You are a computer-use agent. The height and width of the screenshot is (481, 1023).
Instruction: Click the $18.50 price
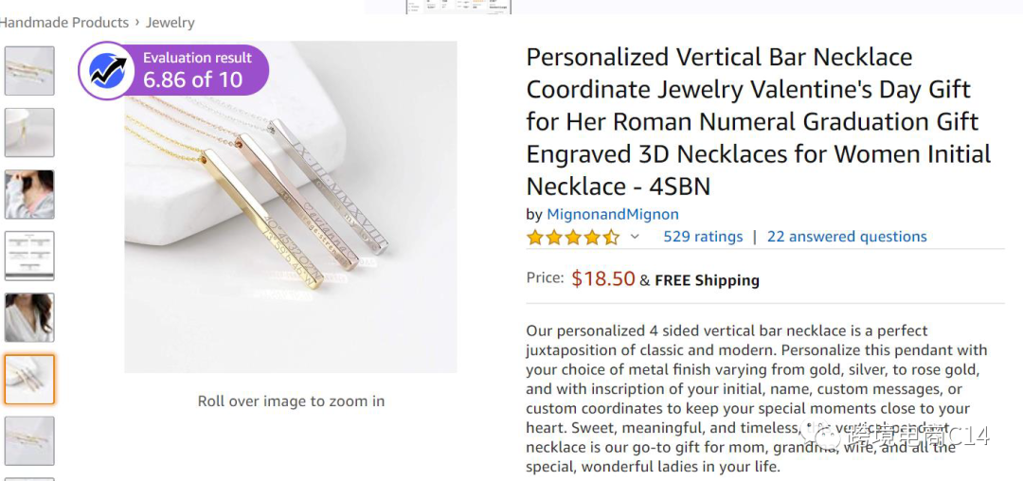603,278
